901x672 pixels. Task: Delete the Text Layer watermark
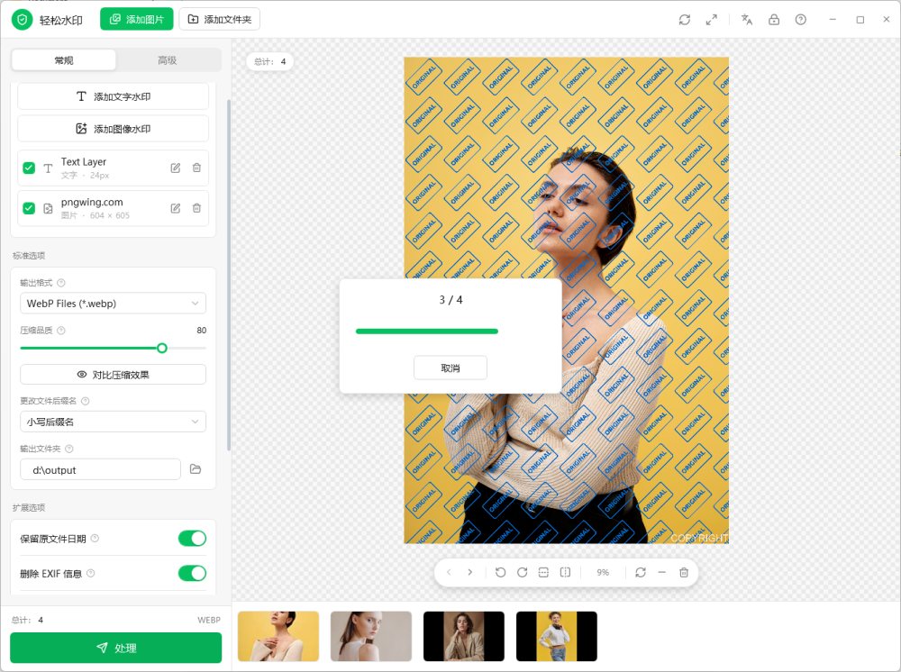[x=196, y=168]
